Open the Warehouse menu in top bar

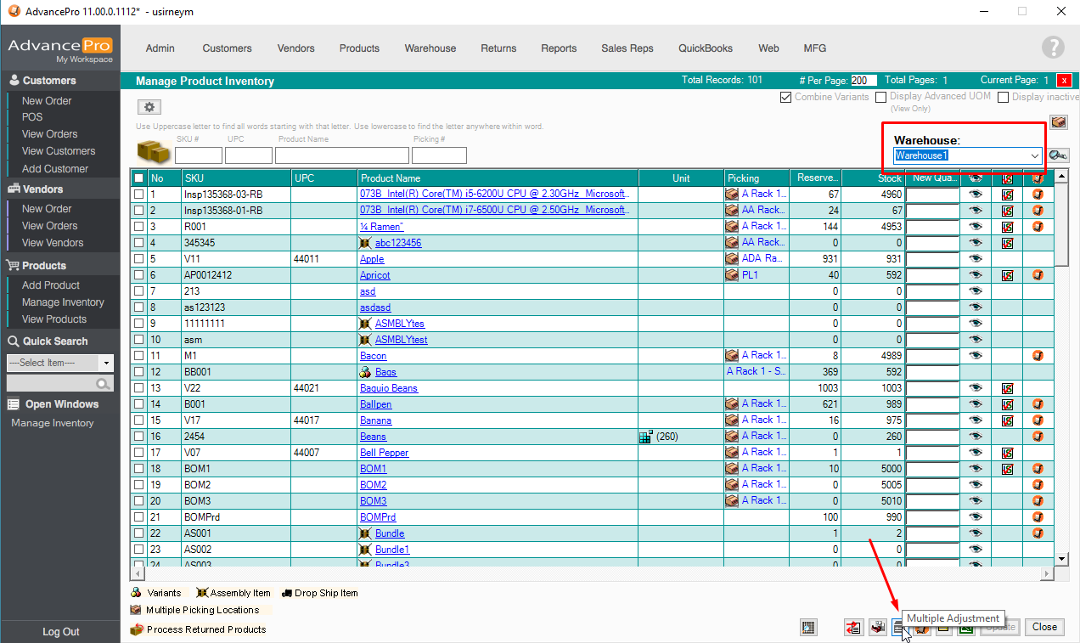(x=430, y=48)
